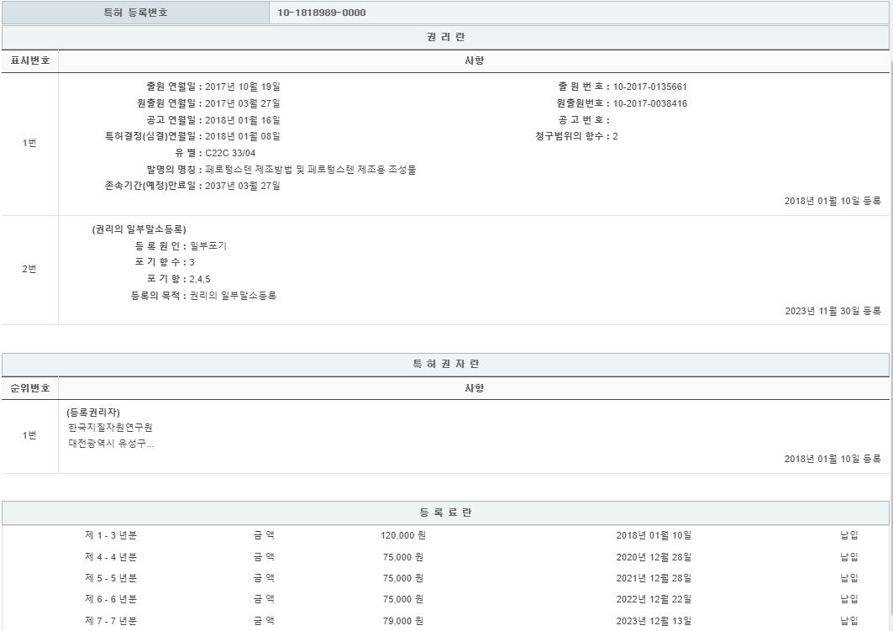Click the 2023년 11월 30일 등록 date
Viewport: 893px width, 631px height.
tap(833, 311)
